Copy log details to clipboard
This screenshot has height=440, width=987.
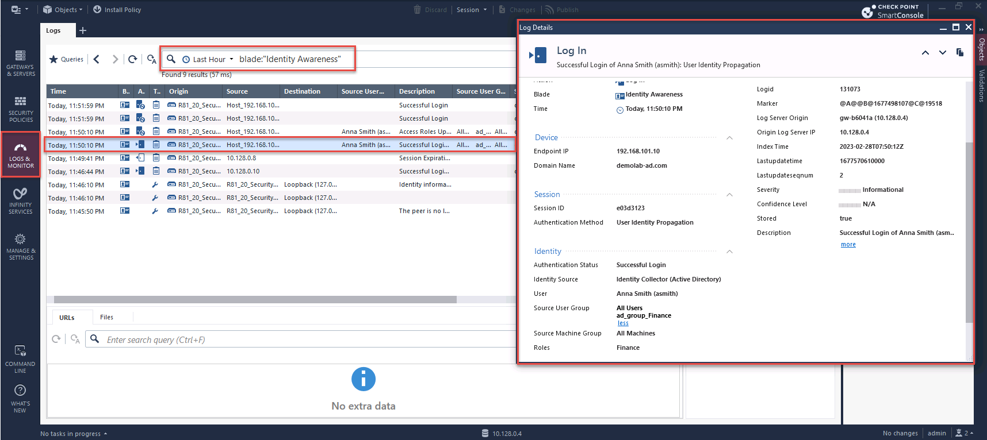tap(960, 52)
